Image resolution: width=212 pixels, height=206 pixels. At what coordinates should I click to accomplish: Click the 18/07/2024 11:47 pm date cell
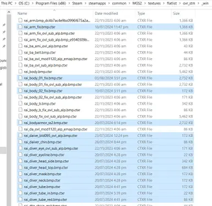pyautogui.click(x=111, y=27)
